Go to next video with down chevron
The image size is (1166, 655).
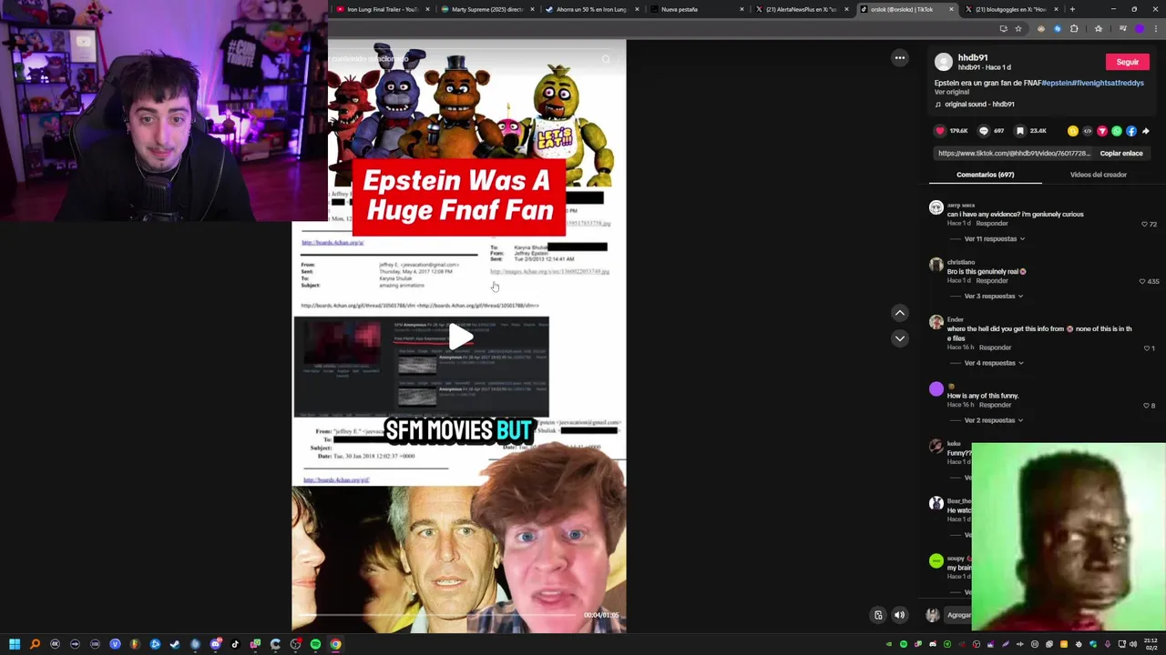point(900,338)
